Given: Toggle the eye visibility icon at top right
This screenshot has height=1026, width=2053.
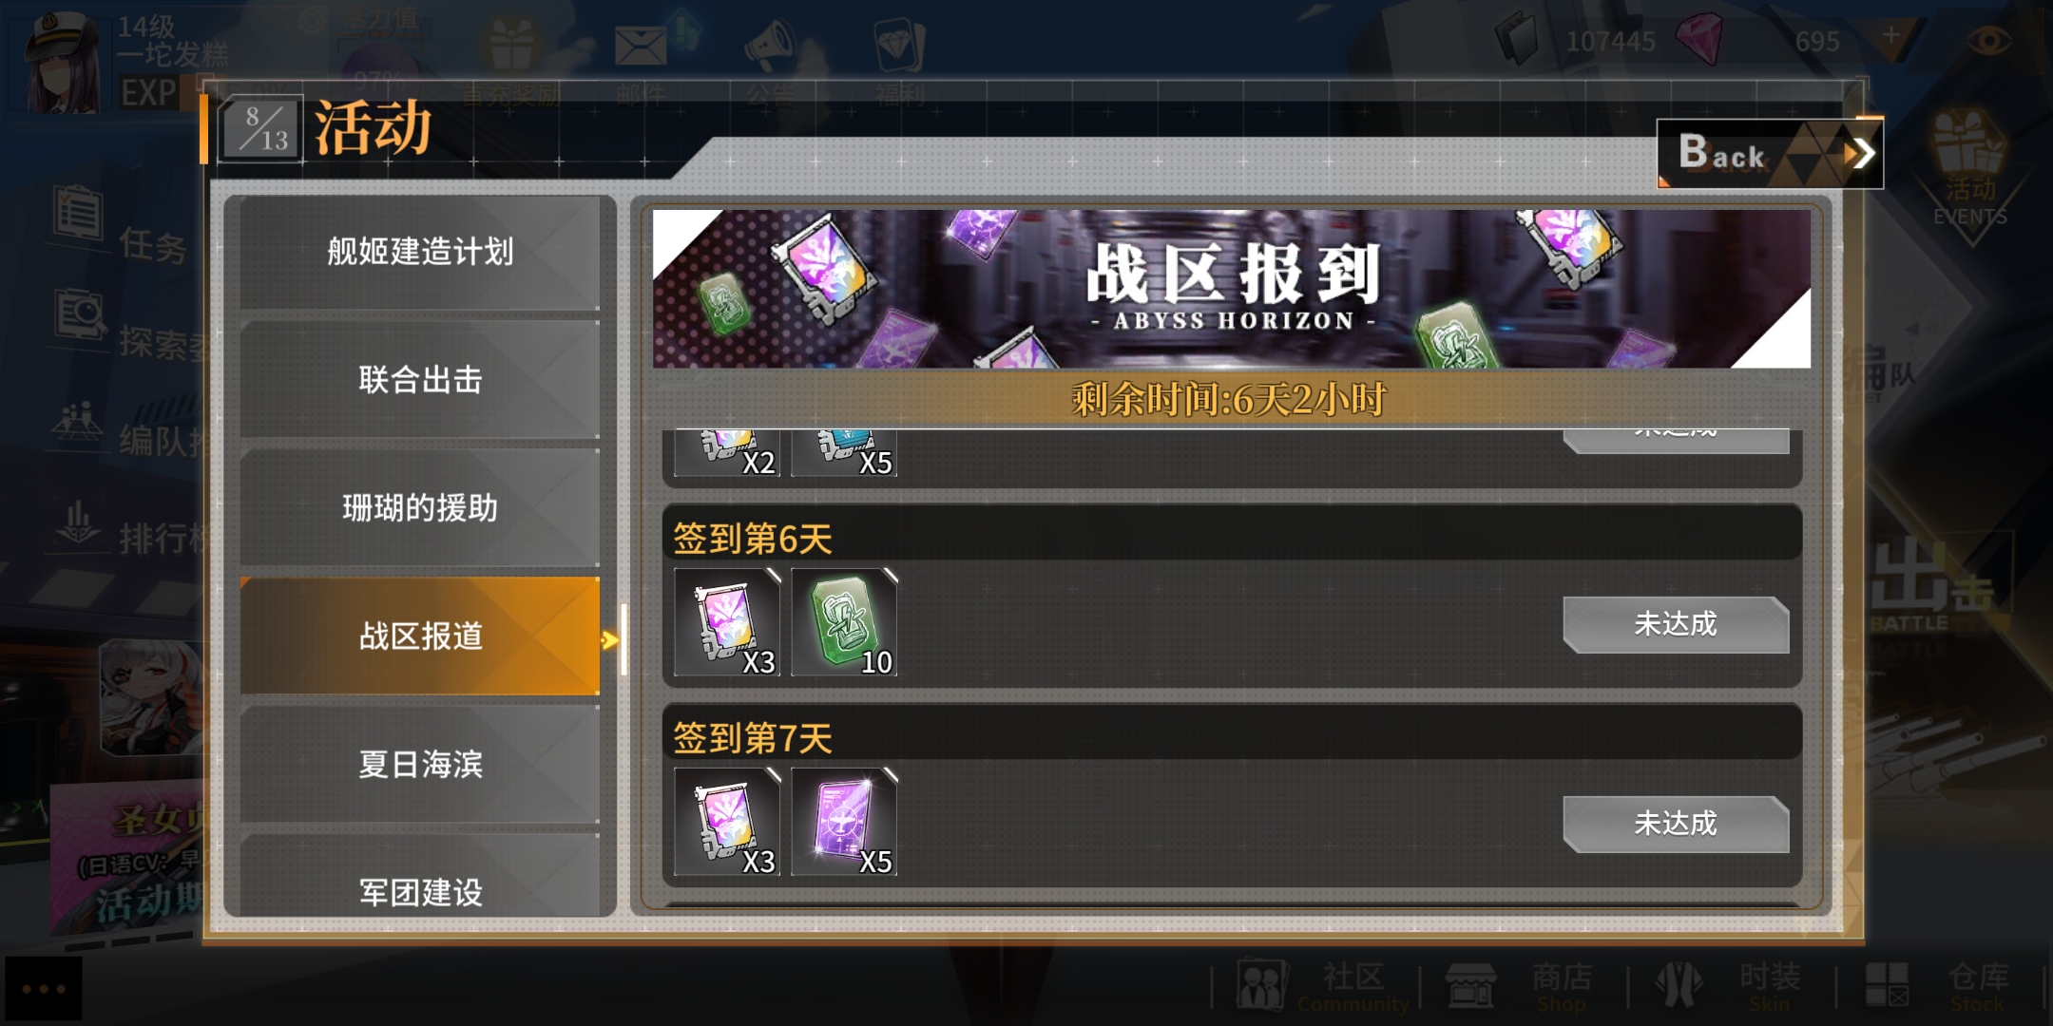Looking at the screenshot, I should click(x=1988, y=41).
